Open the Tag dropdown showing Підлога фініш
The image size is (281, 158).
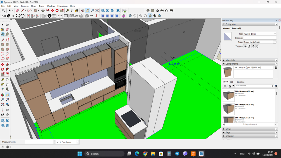point(260,34)
